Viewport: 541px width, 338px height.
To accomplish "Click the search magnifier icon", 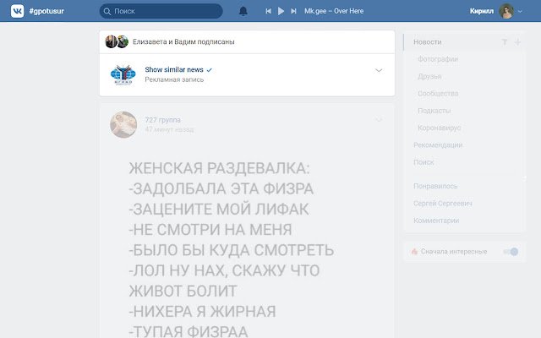I will pyautogui.click(x=107, y=11).
